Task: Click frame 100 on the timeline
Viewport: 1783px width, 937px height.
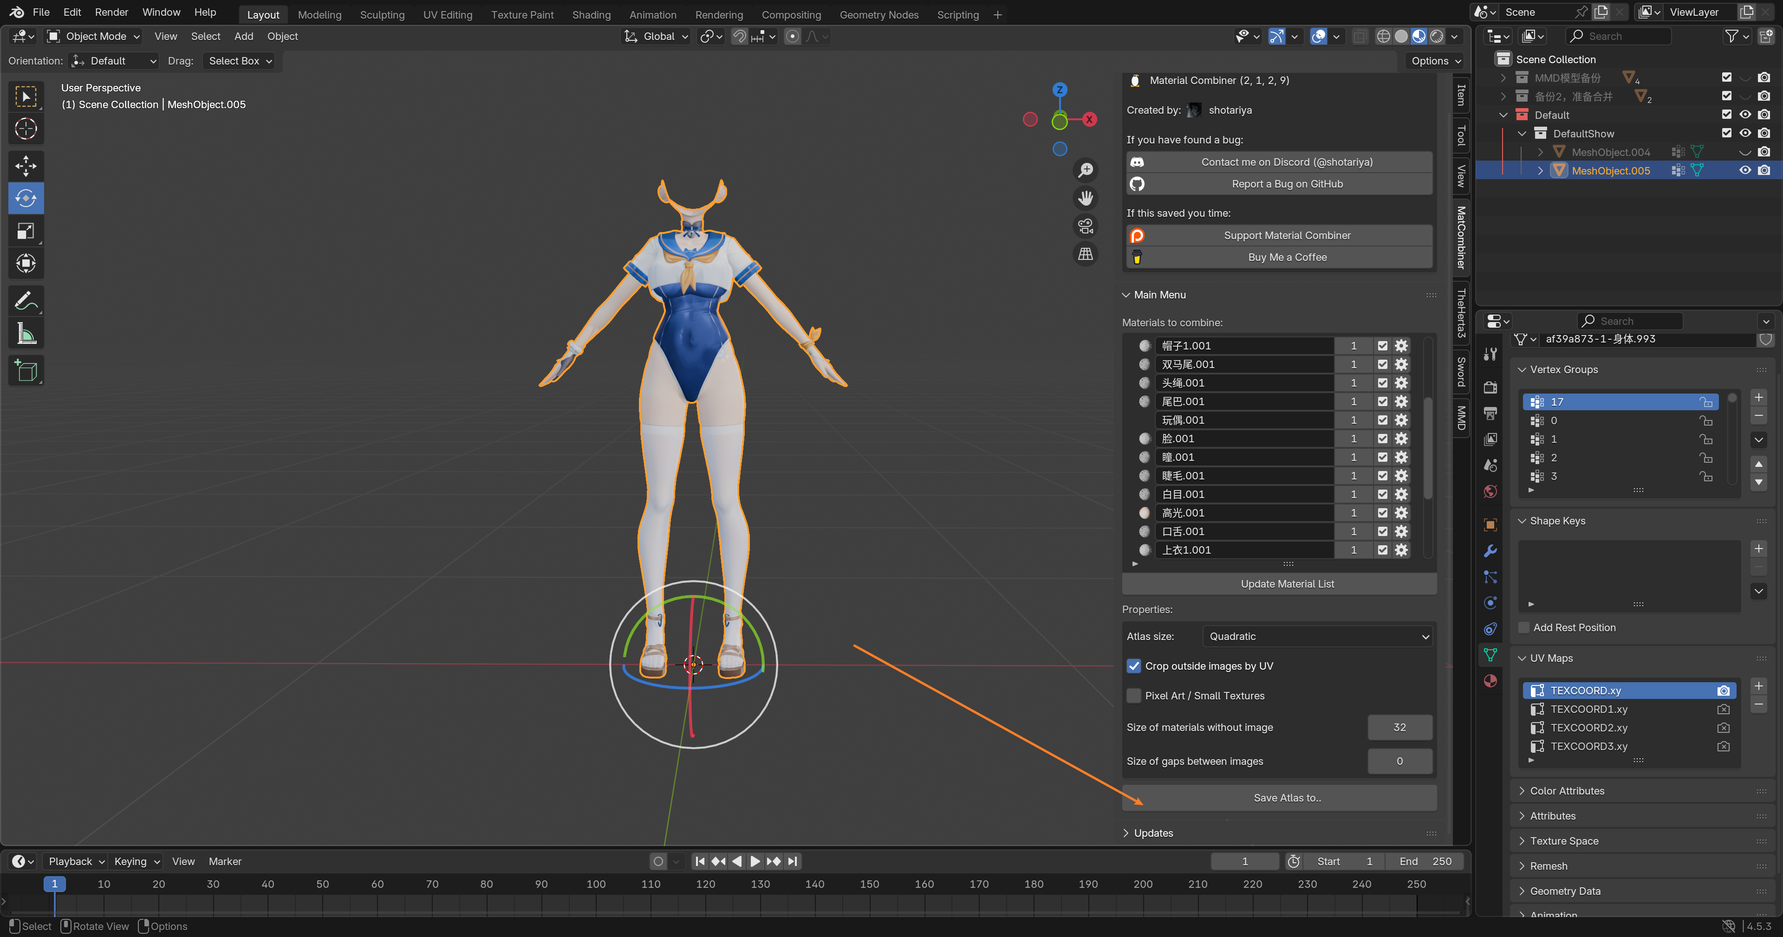Action: coord(596,884)
